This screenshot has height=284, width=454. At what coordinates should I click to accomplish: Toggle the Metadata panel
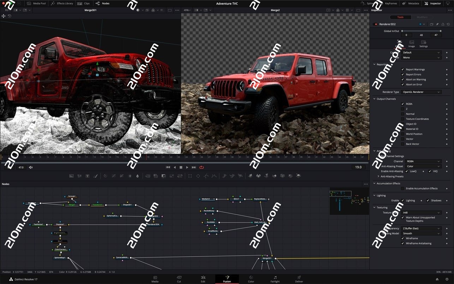click(411, 3)
